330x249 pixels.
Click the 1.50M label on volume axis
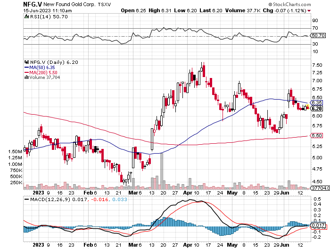15,151
